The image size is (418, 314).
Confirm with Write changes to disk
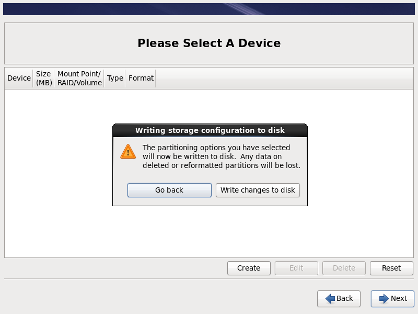(x=258, y=190)
